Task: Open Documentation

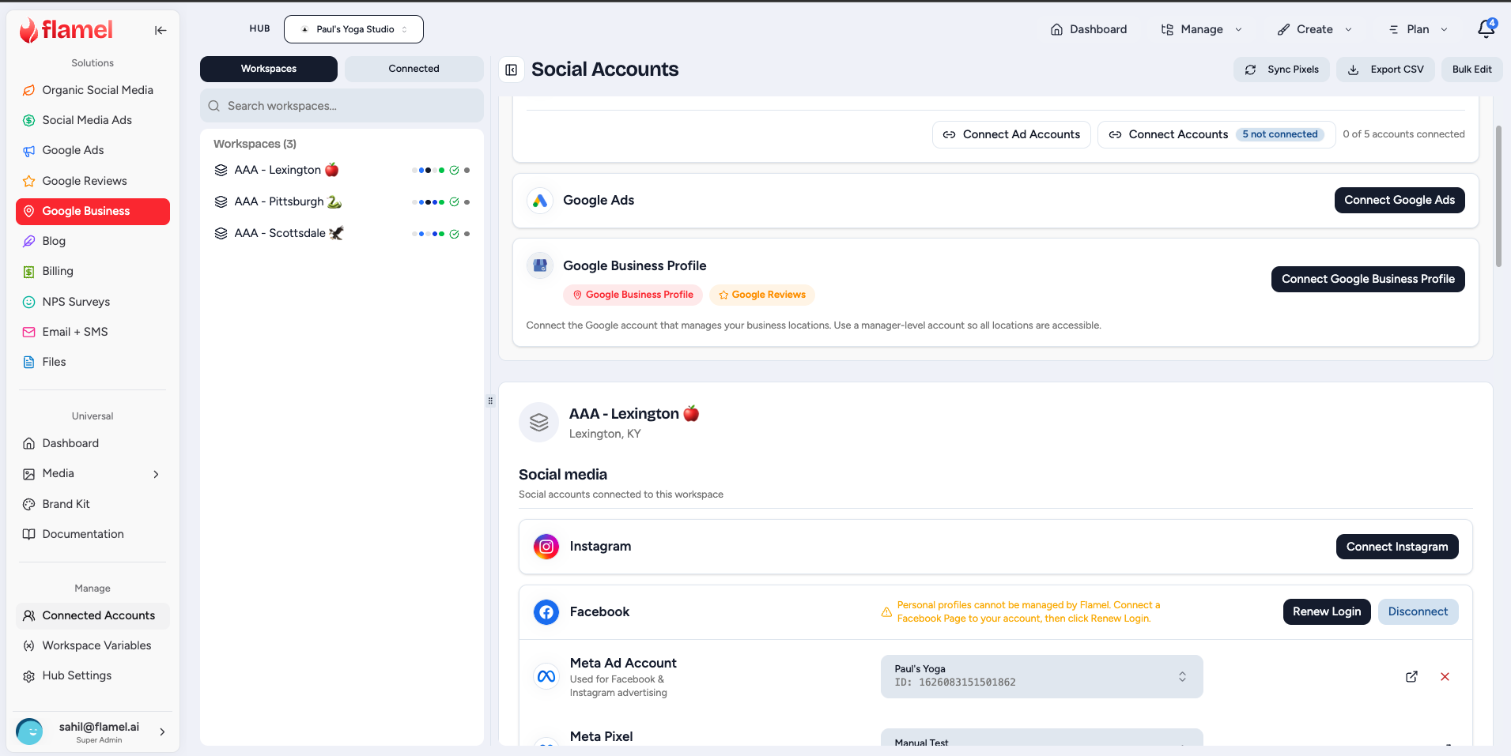Action: pyautogui.click(x=93, y=534)
